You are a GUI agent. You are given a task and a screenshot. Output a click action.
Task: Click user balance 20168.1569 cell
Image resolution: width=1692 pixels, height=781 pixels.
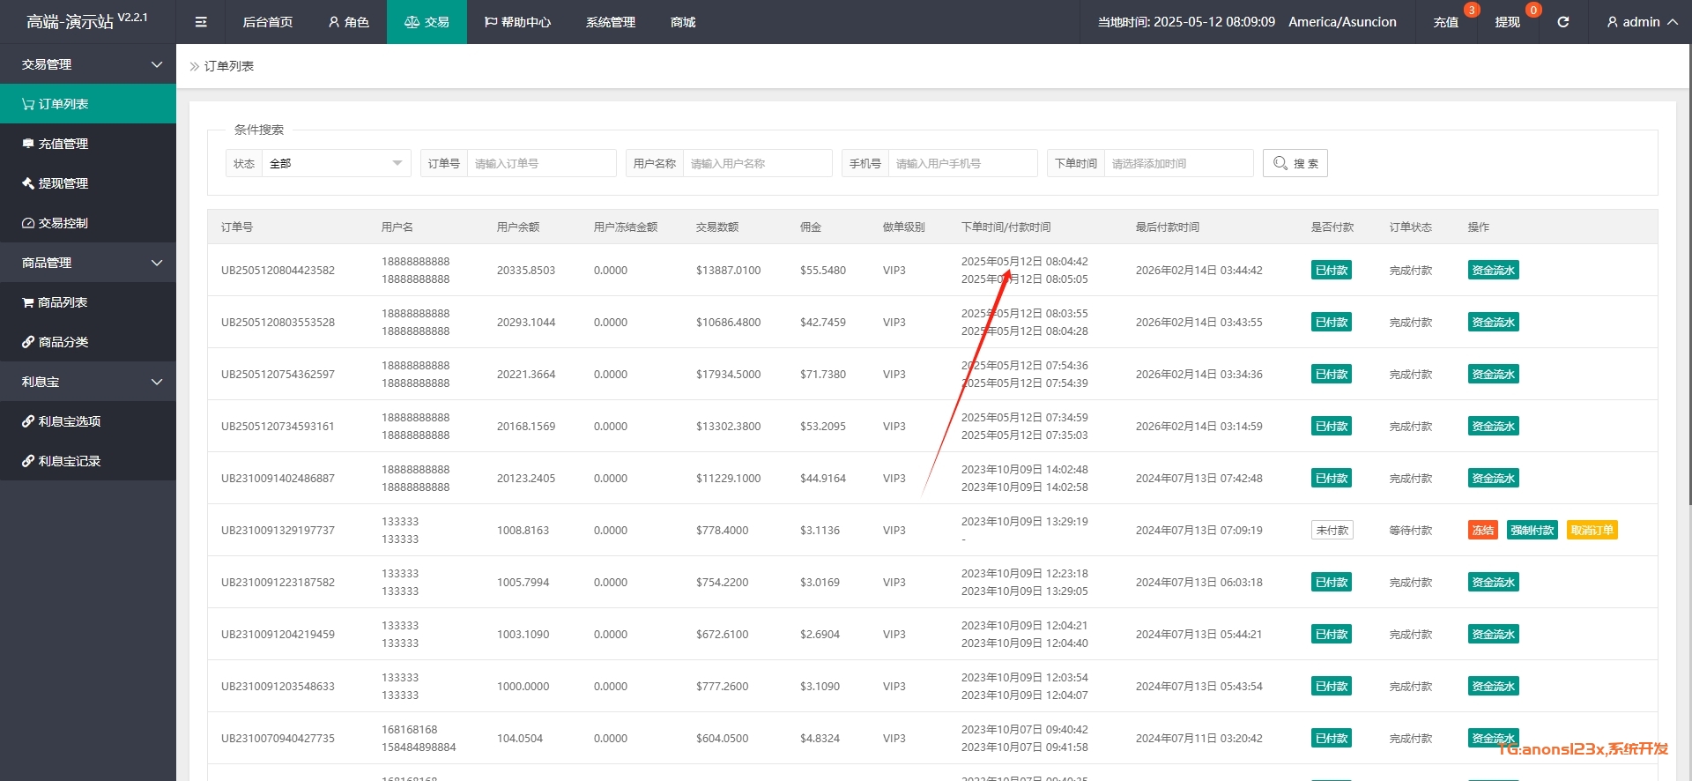526,427
